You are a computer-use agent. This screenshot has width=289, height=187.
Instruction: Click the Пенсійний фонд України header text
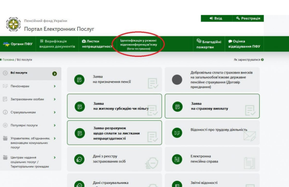[x=45, y=20]
